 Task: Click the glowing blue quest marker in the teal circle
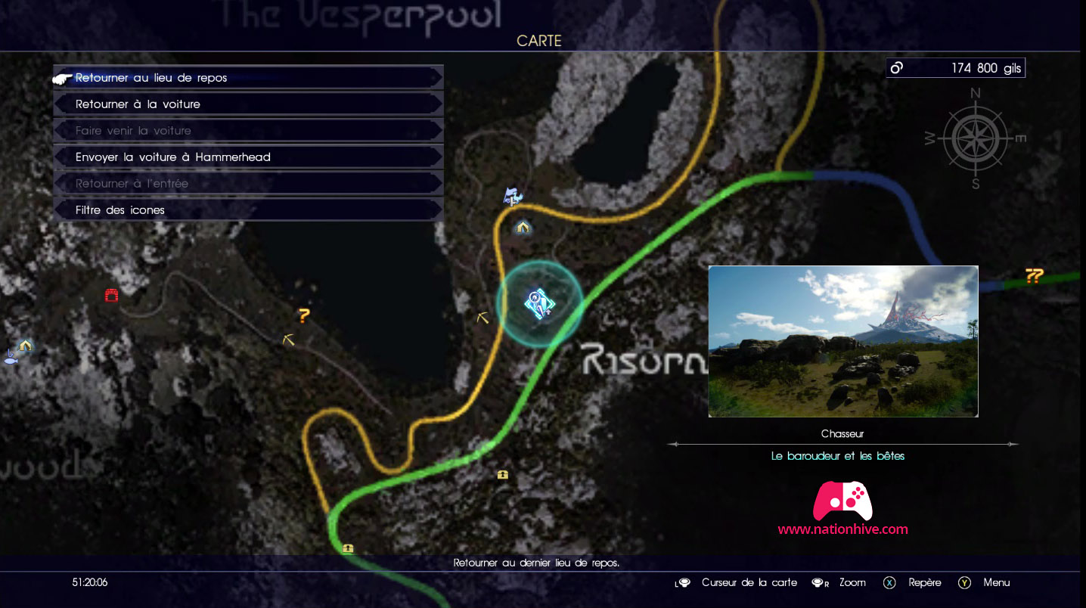pos(539,303)
